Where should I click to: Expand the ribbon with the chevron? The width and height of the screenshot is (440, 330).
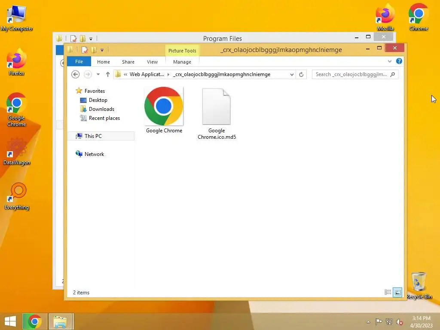tap(389, 61)
